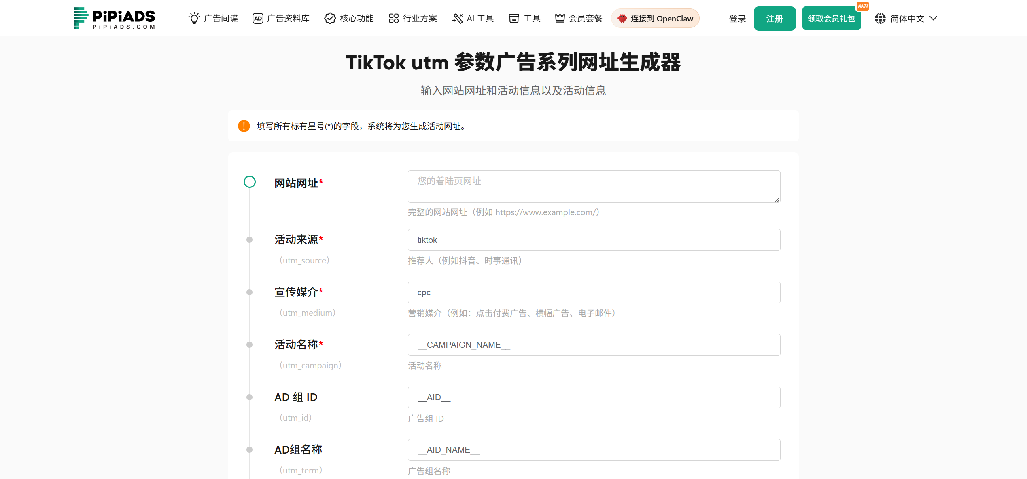Click the (utm_term) parameter text

(301, 470)
